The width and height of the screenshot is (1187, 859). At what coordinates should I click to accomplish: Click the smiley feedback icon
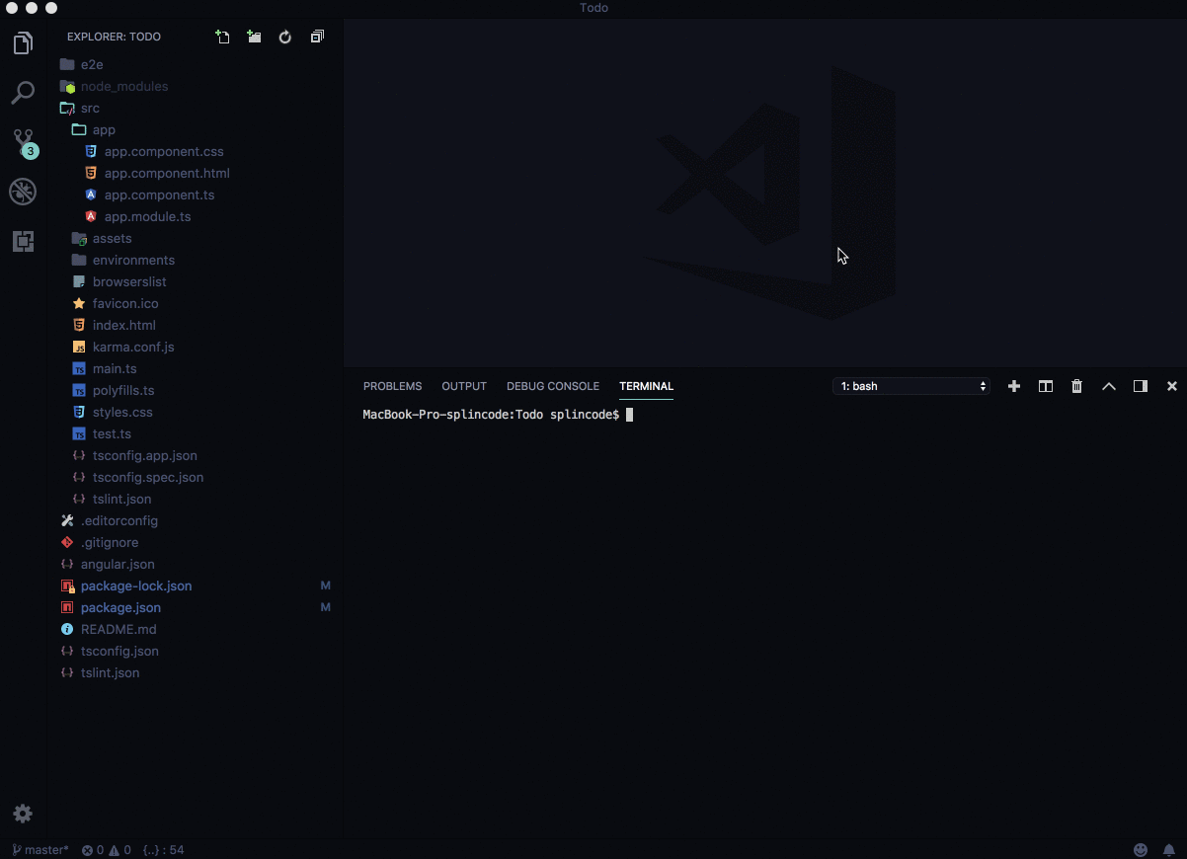pyautogui.click(x=1141, y=850)
